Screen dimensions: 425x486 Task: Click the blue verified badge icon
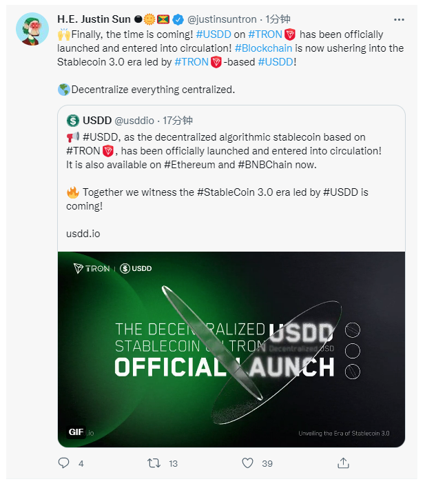(x=176, y=19)
